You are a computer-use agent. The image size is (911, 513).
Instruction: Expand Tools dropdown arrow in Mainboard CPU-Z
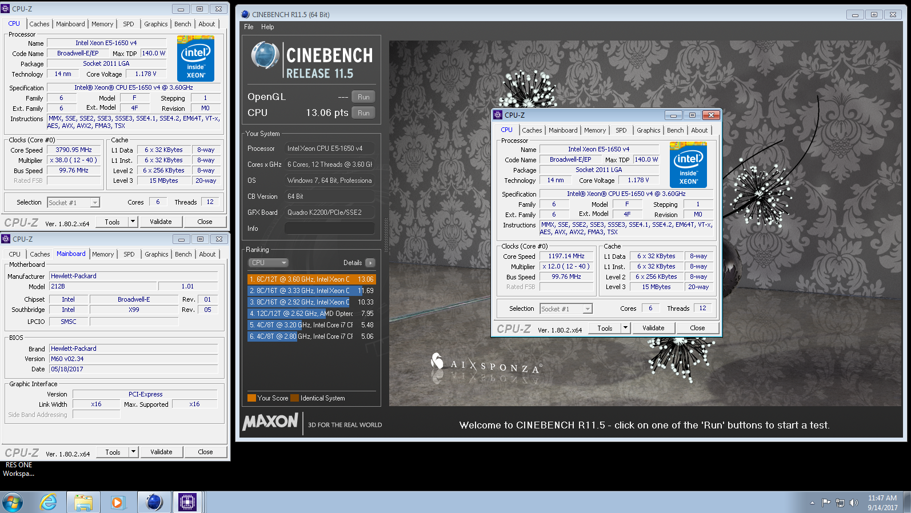(134, 452)
